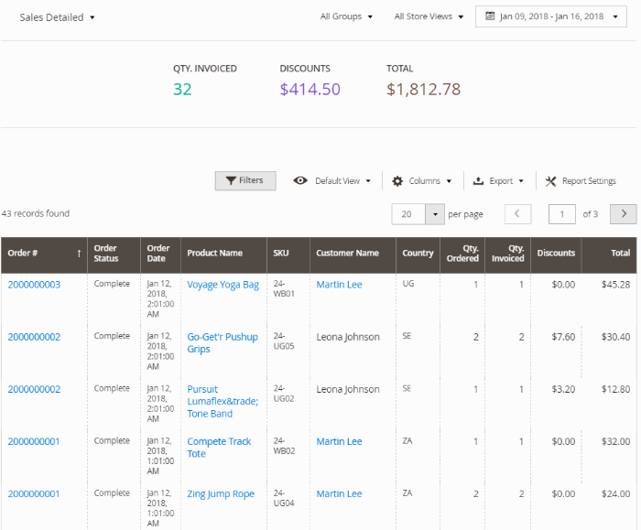Open order 2000000001 for Zing Jump Rope
641x530 pixels.
point(34,494)
